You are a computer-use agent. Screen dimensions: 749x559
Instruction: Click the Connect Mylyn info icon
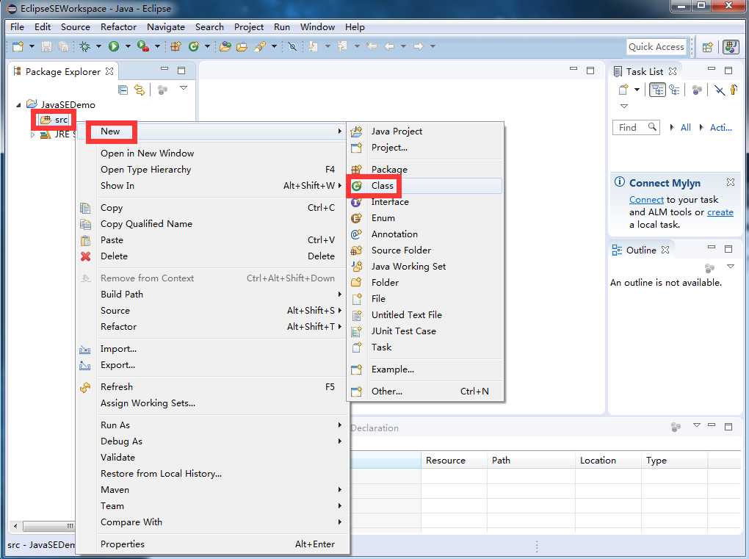click(620, 182)
